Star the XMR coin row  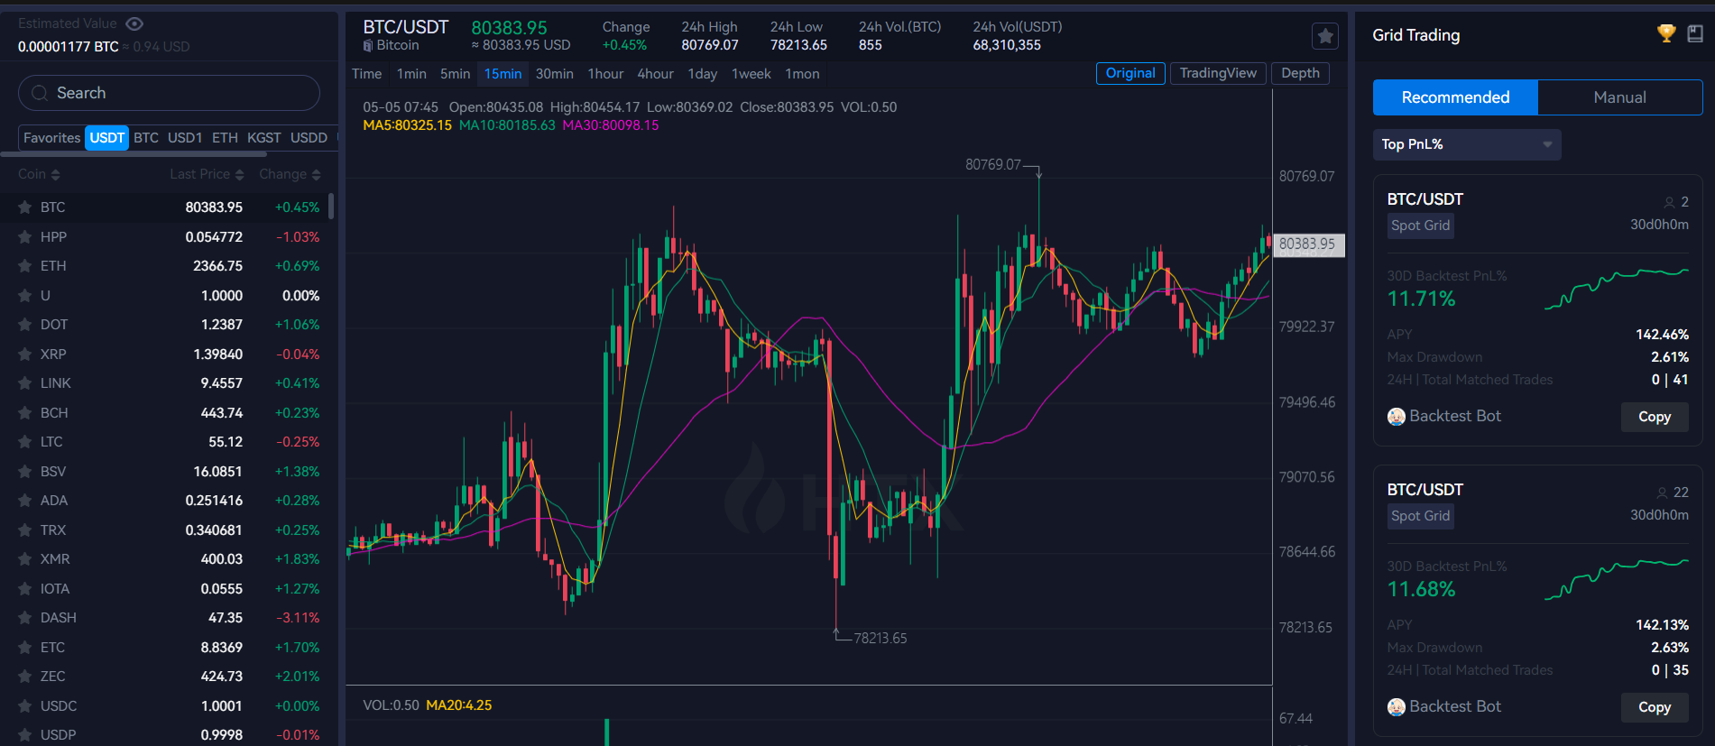coord(25,559)
